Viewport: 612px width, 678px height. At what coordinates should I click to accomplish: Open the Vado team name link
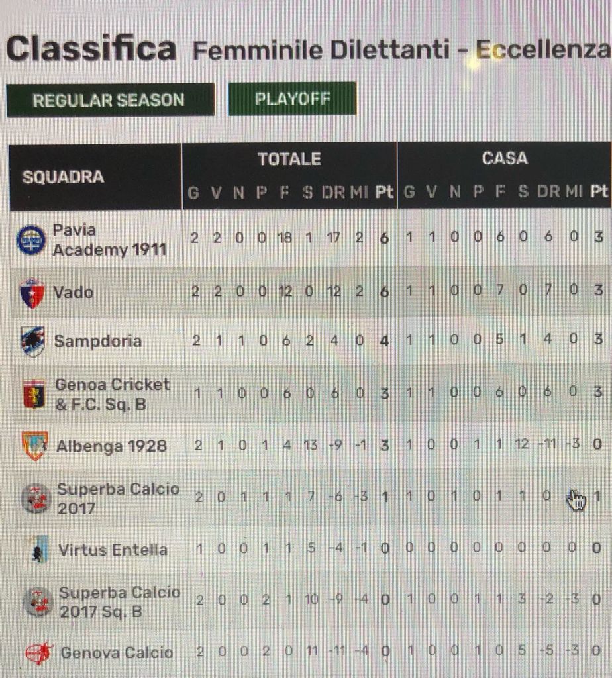73,292
